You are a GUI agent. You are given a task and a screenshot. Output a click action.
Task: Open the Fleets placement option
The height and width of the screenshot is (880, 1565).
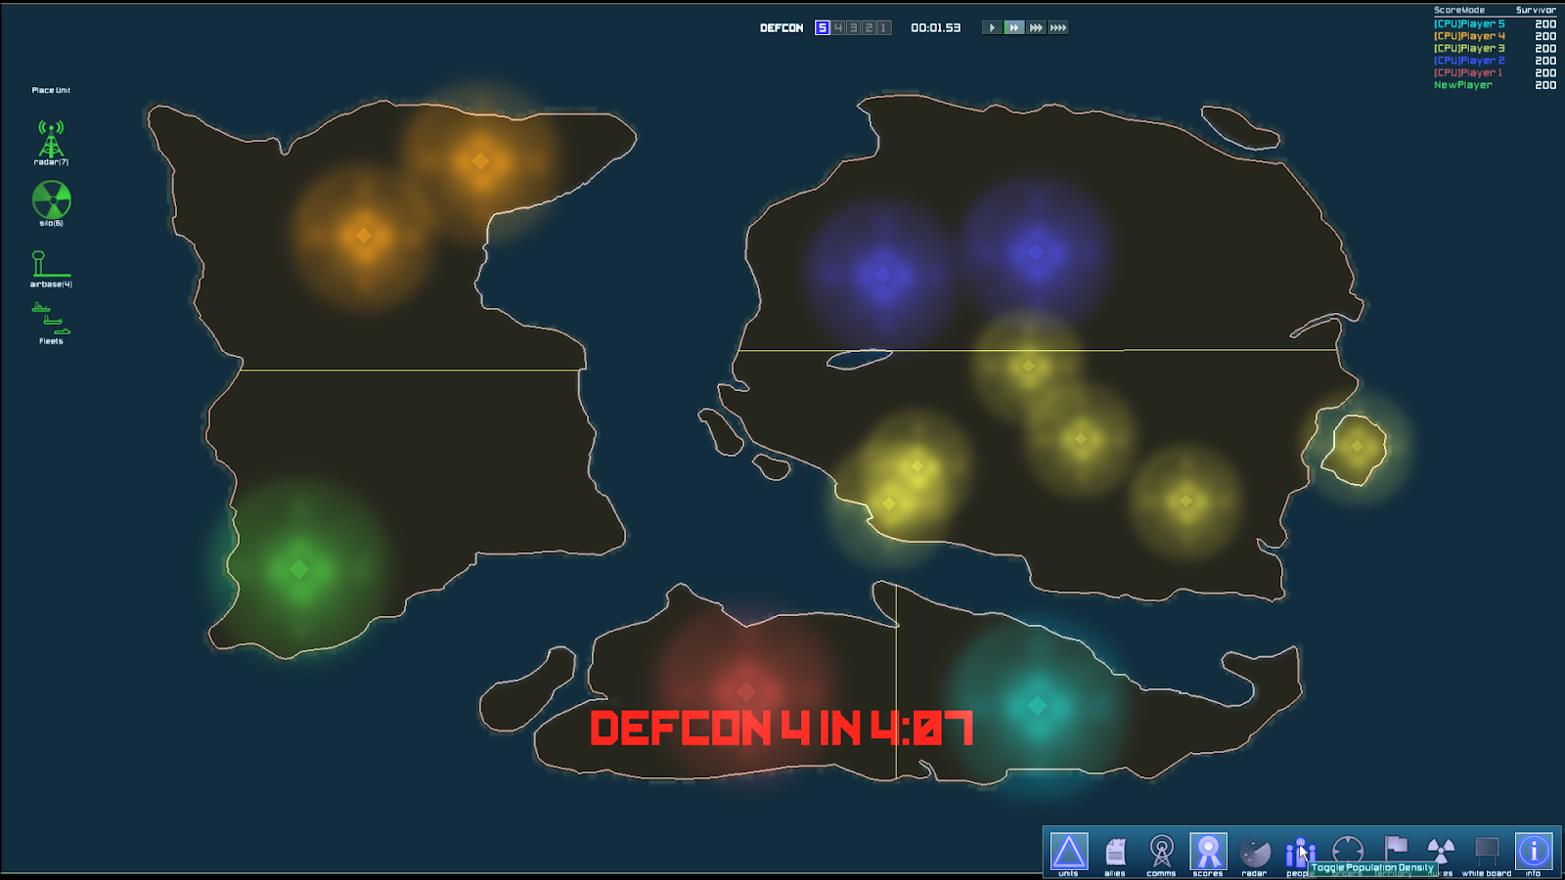pyautogui.click(x=51, y=323)
